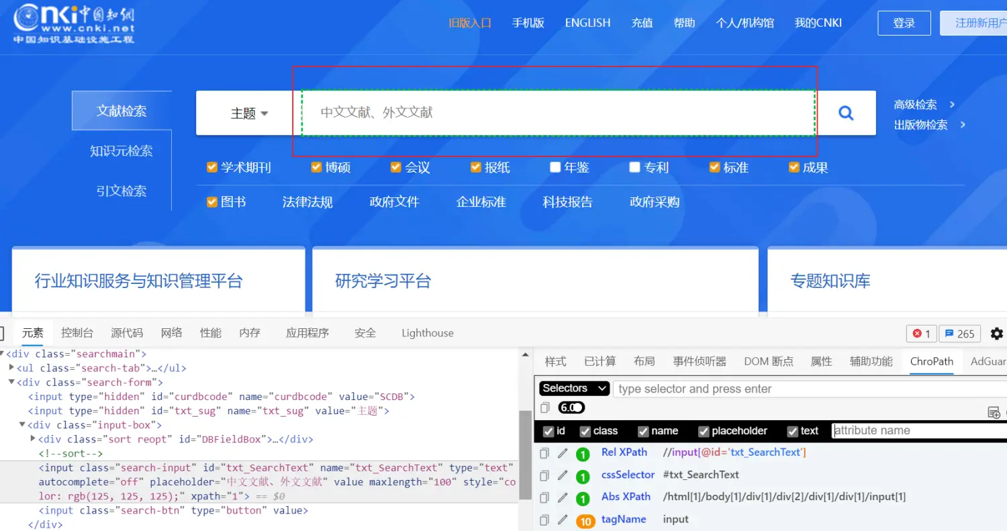This screenshot has width=1007, height=531.
Task: Open the red error count badge
Action: point(921,334)
